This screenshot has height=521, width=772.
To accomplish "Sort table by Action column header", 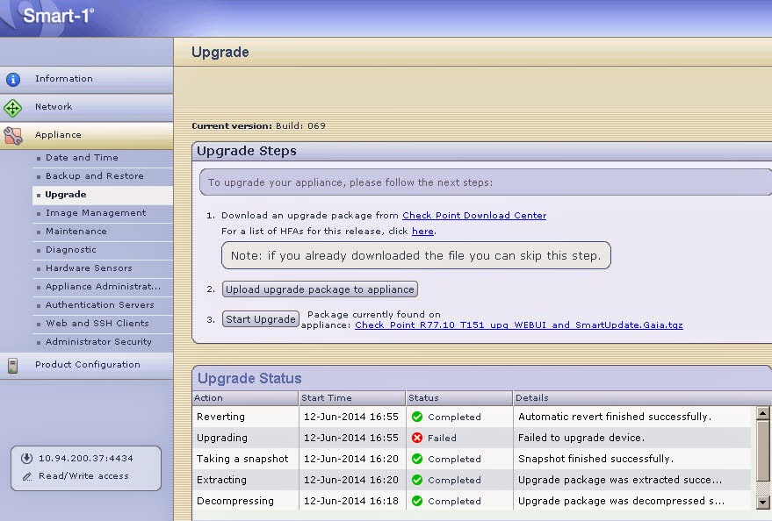I will tap(245, 397).
